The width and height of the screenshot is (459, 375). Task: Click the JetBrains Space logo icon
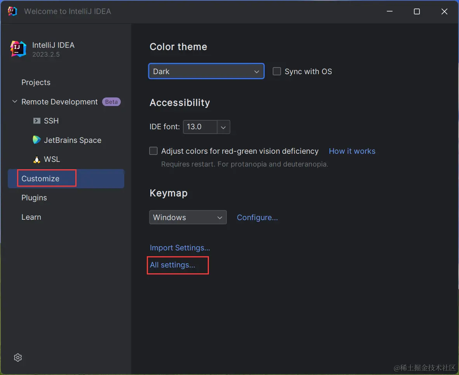[x=37, y=140]
